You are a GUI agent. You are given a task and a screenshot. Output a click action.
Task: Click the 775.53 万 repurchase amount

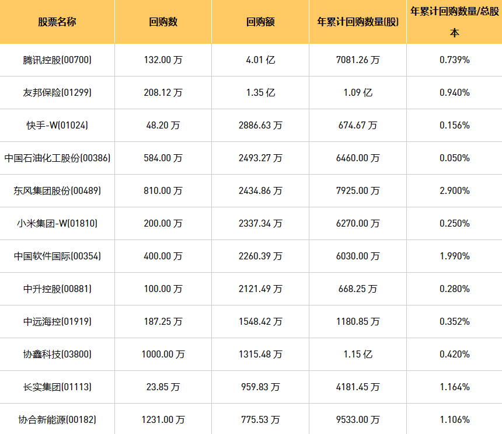(260, 419)
